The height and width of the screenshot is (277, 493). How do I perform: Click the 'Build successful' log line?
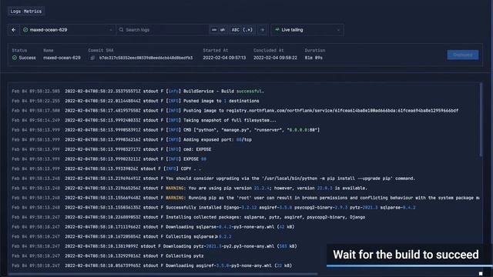tap(138, 91)
